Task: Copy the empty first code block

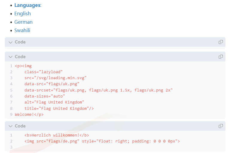Action: click(x=221, y=42)
